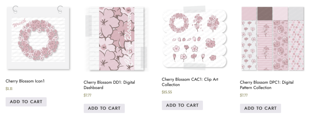The width and height of the screenshot is (311, 117).
Task: Click the $15.55 Clip Art price
Action: [x=167, y=92]
